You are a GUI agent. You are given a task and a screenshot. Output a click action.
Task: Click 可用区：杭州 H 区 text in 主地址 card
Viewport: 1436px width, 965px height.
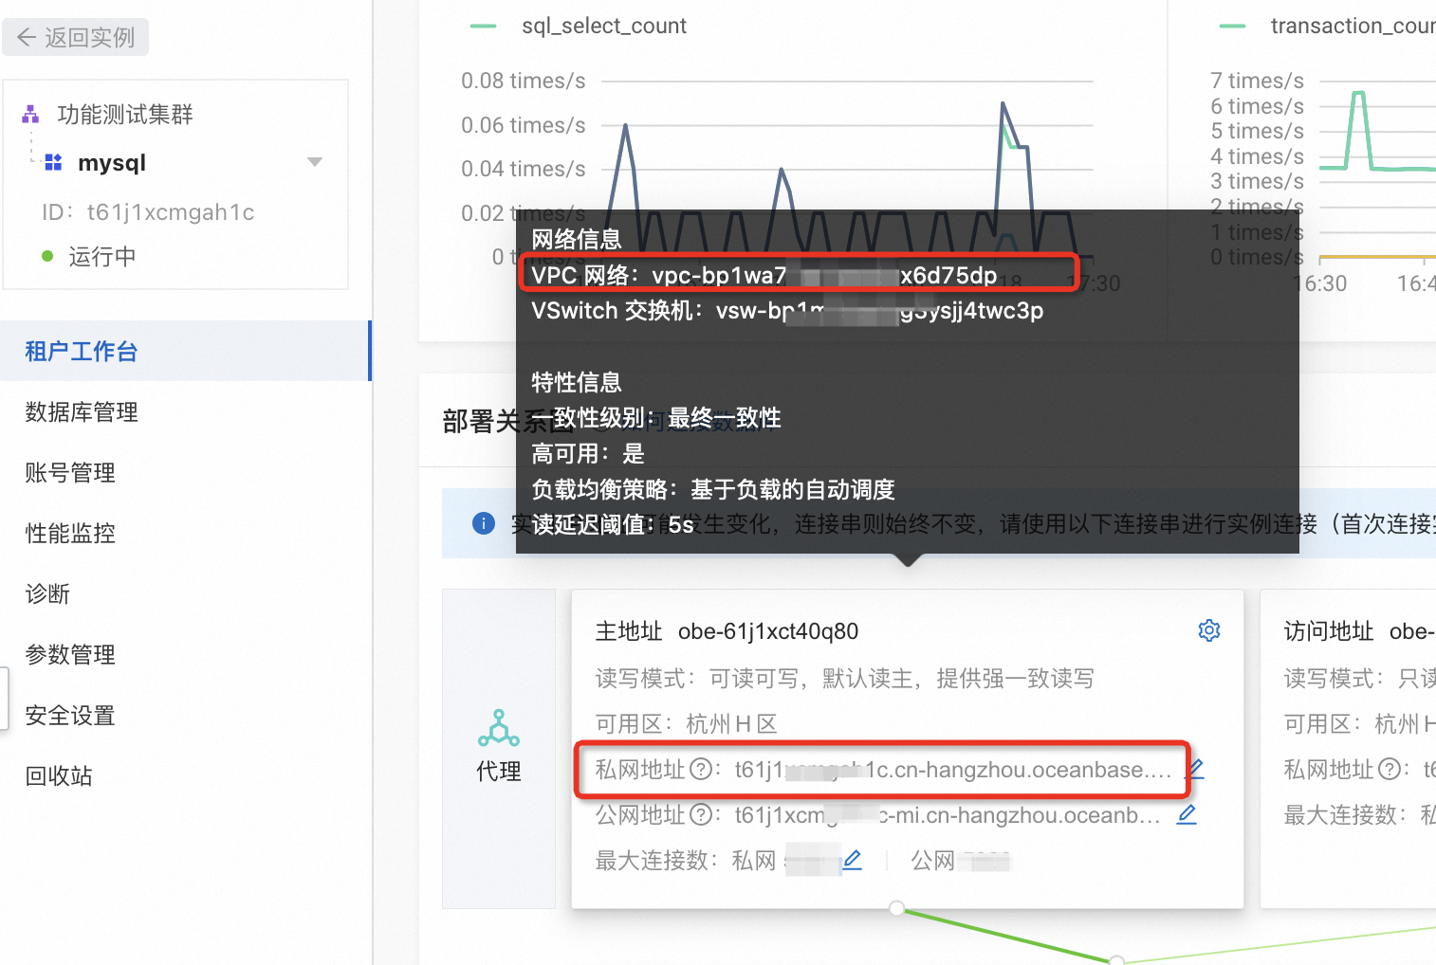point(687,724)
